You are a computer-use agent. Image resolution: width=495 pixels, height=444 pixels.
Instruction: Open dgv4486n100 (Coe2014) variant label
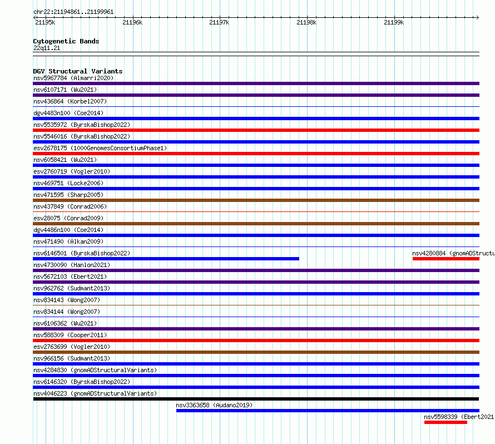(68, 230)
